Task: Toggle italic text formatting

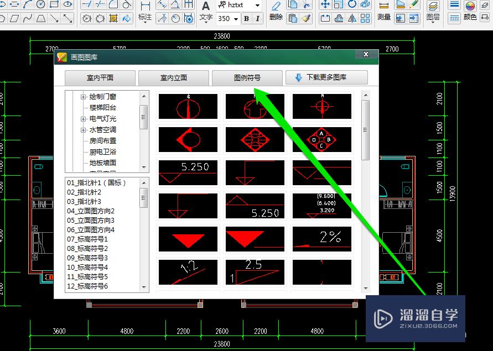Action: point(258,17)
